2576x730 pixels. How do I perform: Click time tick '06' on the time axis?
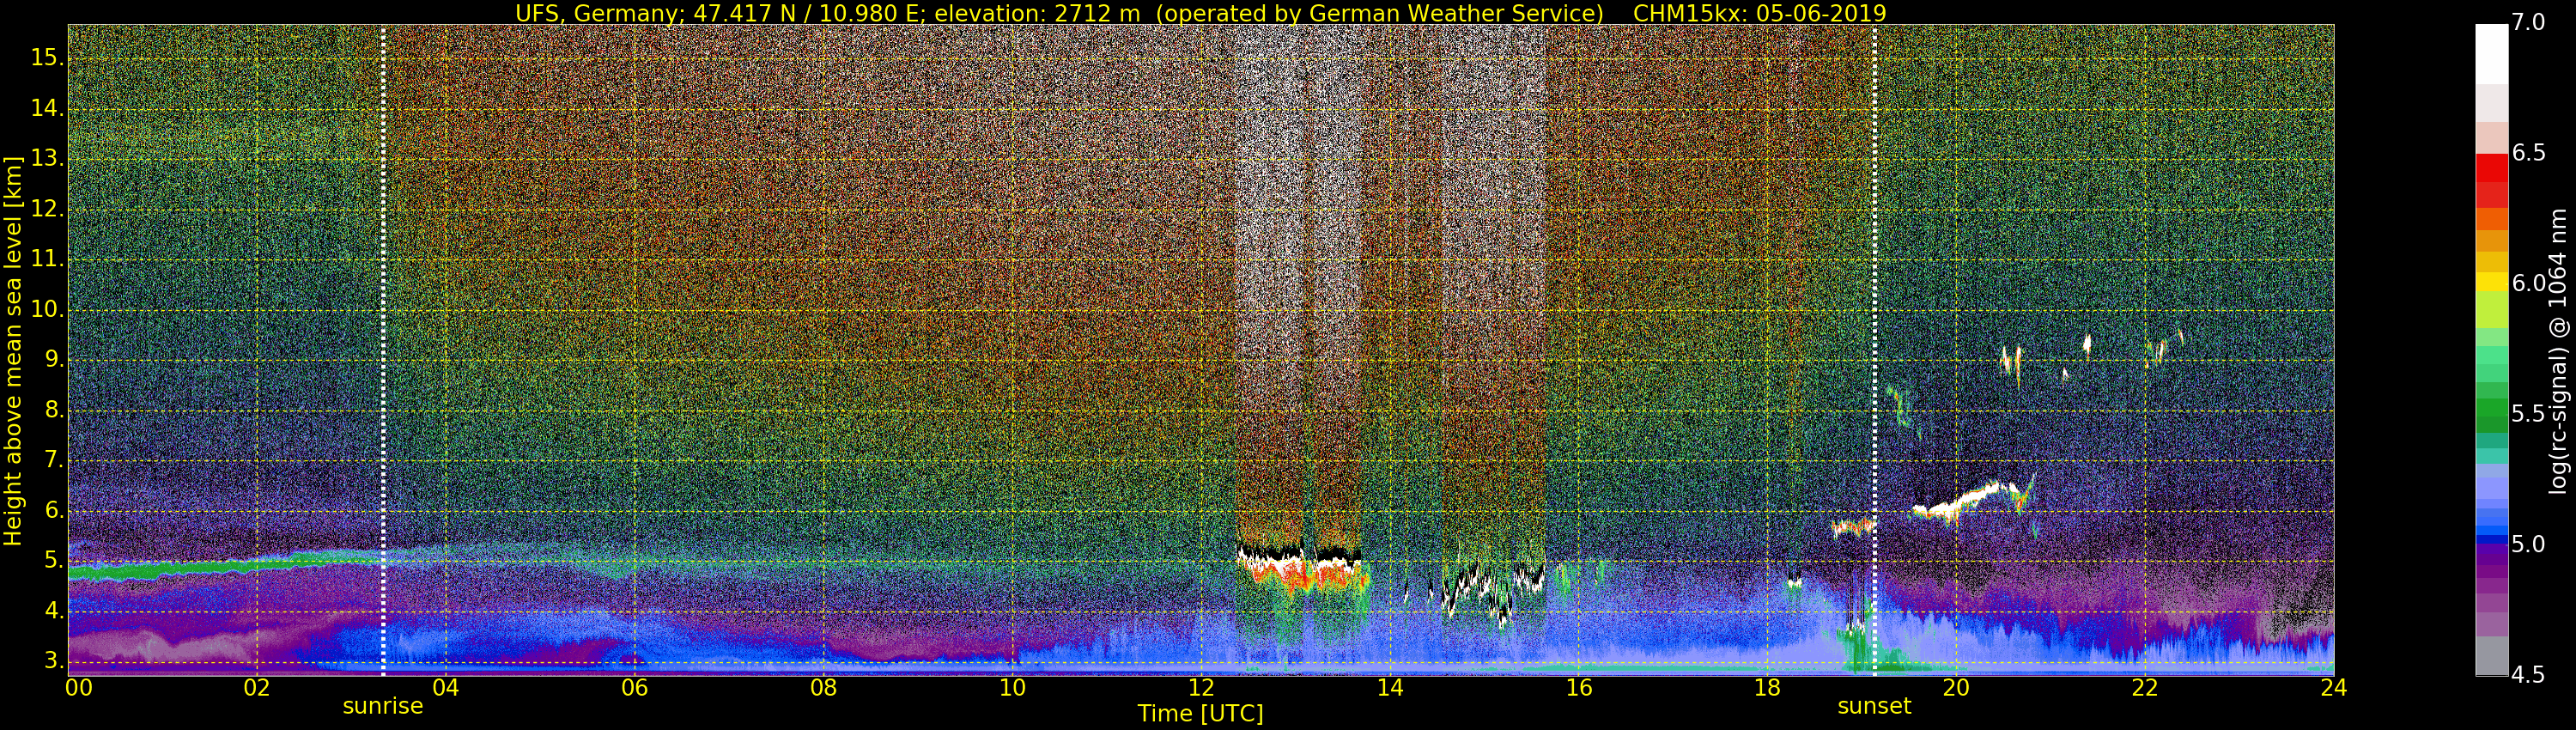[635, 688]
